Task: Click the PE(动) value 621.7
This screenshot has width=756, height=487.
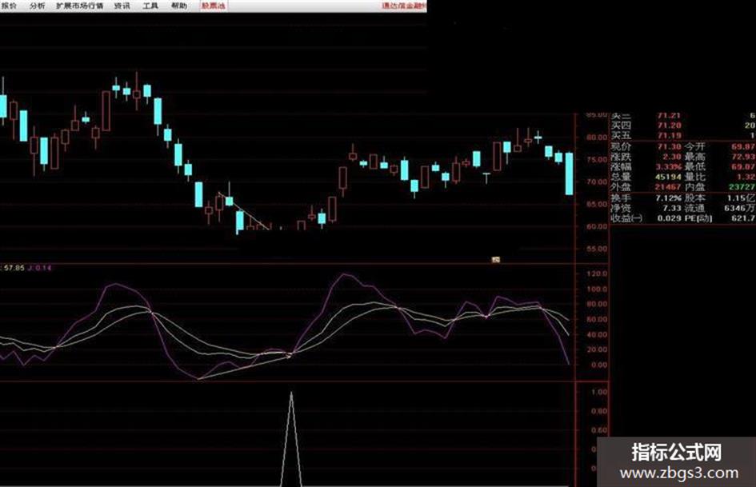Action: (743, 218)
